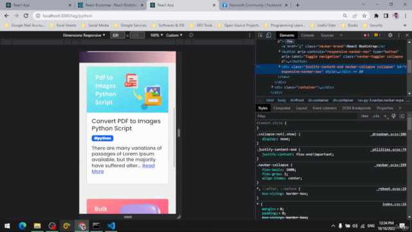Screen dimensions: 412x232
Task: Click the yellow issues count badge
Action: (377, 35)
